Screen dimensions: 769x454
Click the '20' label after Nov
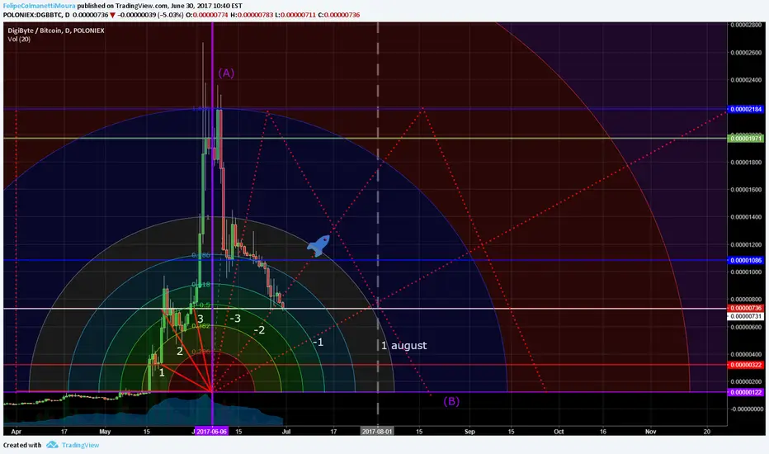click(x=707, y=432)
